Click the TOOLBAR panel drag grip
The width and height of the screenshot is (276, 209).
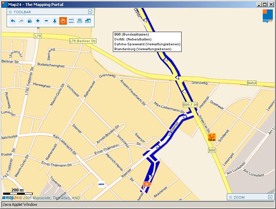(10, 12)
